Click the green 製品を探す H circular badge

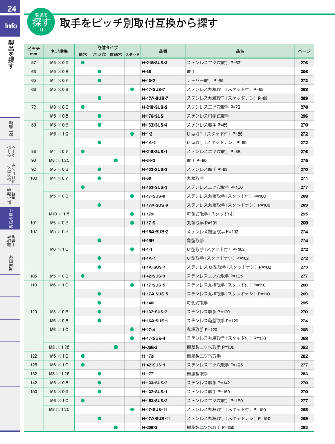(42, 23)
